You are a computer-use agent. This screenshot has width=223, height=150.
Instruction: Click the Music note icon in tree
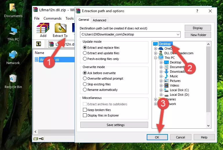(166, 76)
